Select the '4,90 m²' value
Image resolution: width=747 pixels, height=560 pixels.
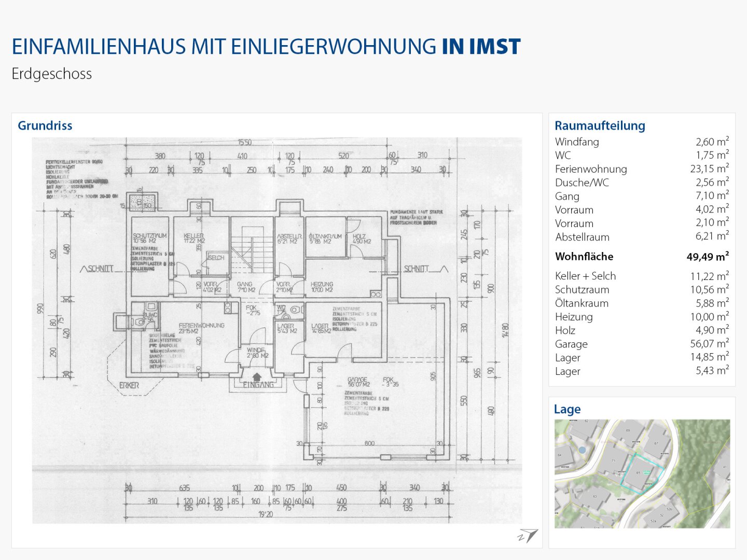pyautogui.click(x=712, y=330)
